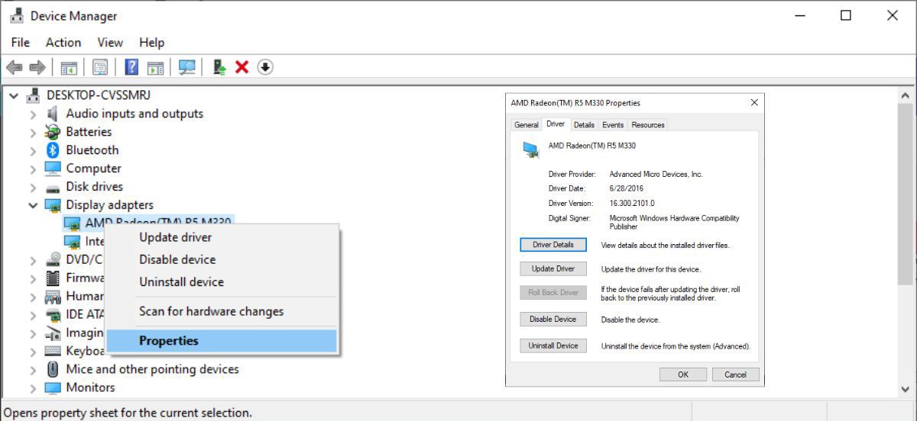The width and height of the screenshot is (917, 421).
Task: Expand the Monitors tree node
Action: pyautogui.click(x=33, y=387)
